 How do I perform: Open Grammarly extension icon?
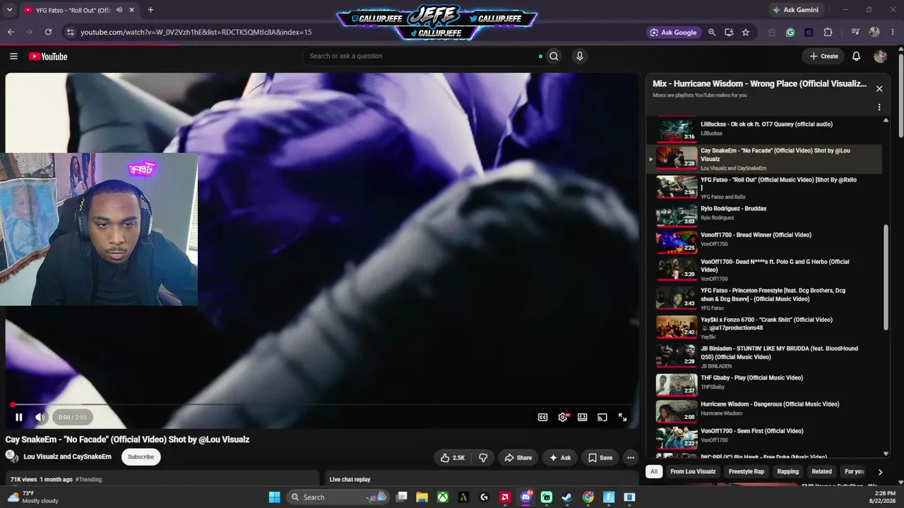(790, 32)
